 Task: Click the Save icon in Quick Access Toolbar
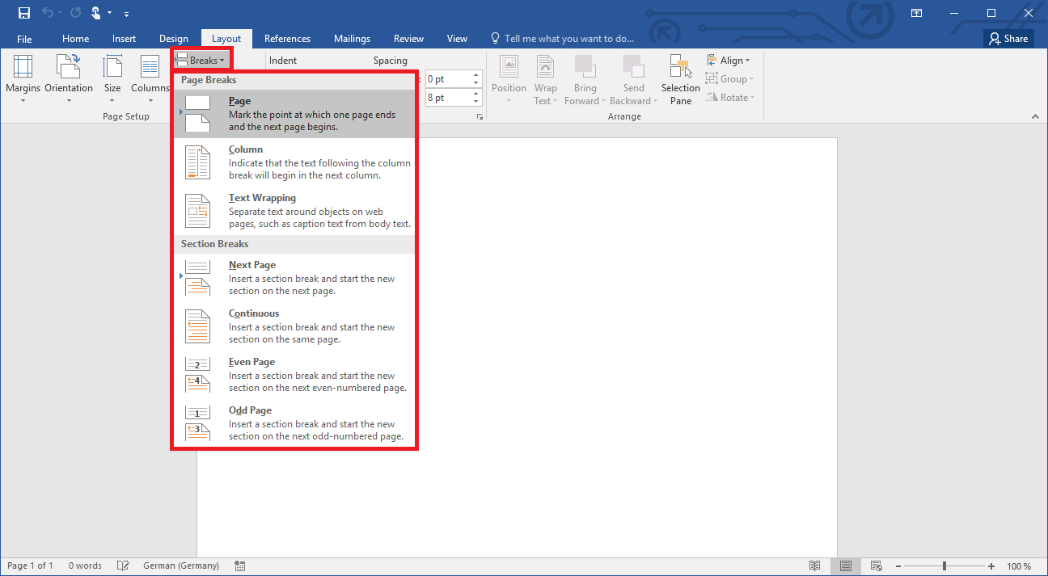pos(23,12)
